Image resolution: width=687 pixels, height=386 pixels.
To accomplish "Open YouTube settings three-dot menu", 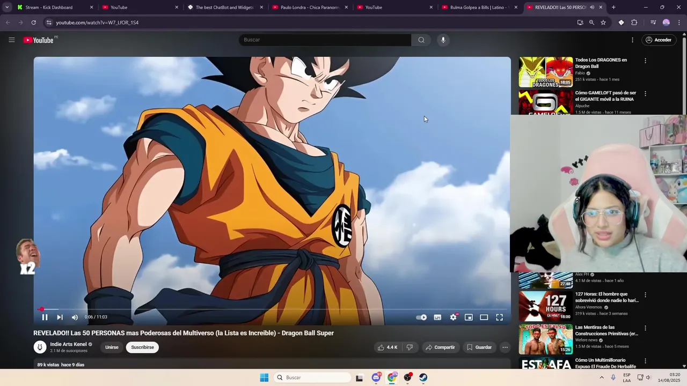I will (x=632, y=40).
